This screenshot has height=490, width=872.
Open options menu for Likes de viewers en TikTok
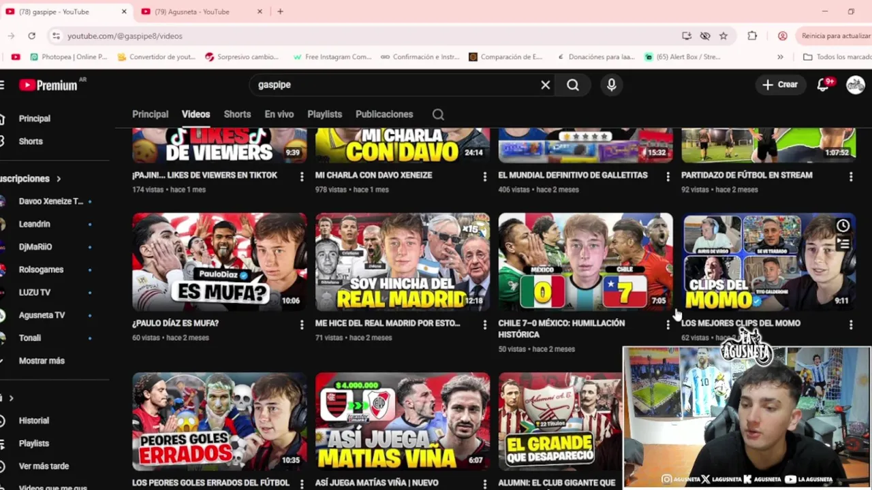coord(302,177)
